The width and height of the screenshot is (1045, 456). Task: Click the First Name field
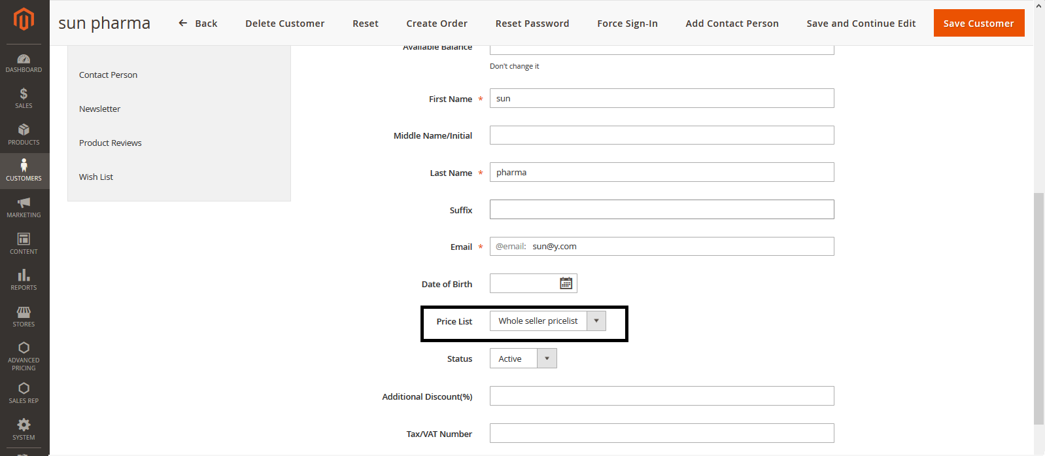(x=662, y=98)
